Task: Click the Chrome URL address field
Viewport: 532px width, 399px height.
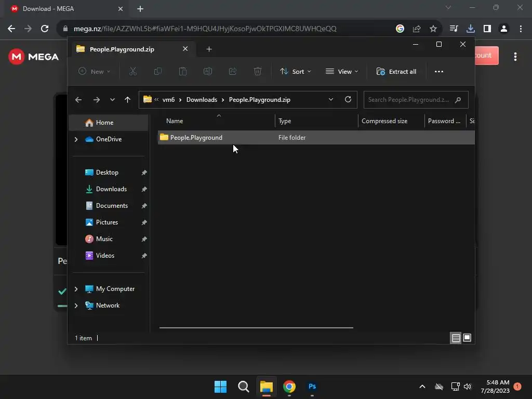Action: (x=205, y=29)
